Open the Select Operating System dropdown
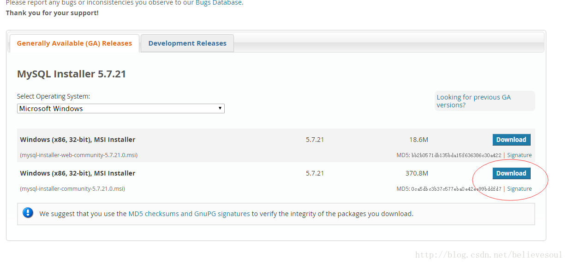 click(x=121, y=109)
